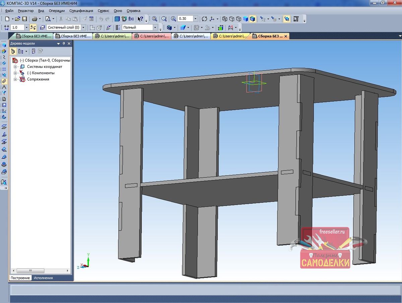
Task: Click the Mates (paperclip) icon in left toolbar
Action: click(4, 81)
